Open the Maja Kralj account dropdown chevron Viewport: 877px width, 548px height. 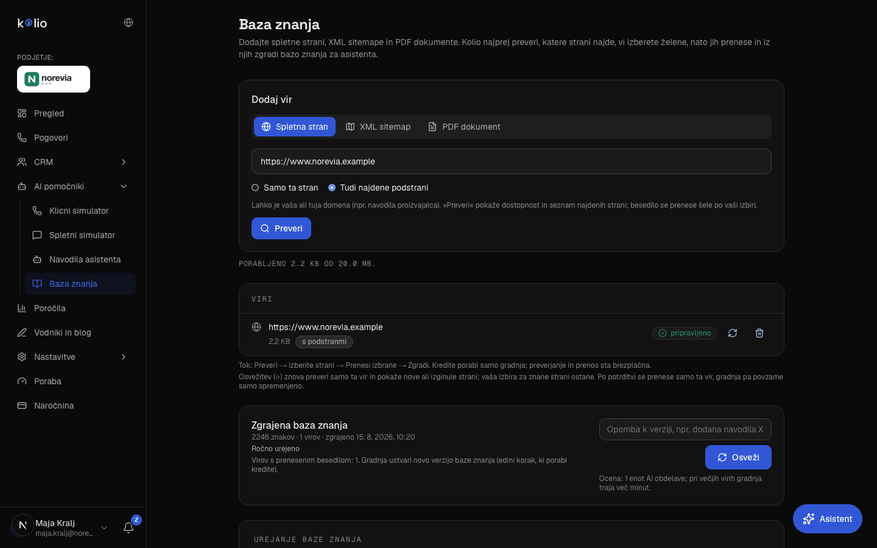104,528
